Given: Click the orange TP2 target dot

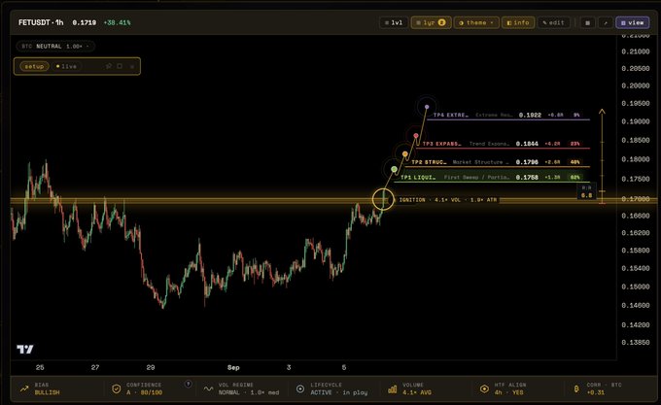Looking at the screenshot, I should (404, 154).
